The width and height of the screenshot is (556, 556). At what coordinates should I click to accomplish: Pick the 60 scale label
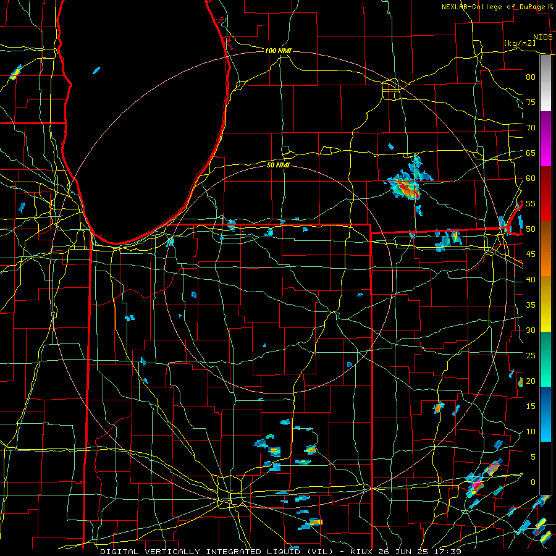pyautogui.click(x=531, y=179)
